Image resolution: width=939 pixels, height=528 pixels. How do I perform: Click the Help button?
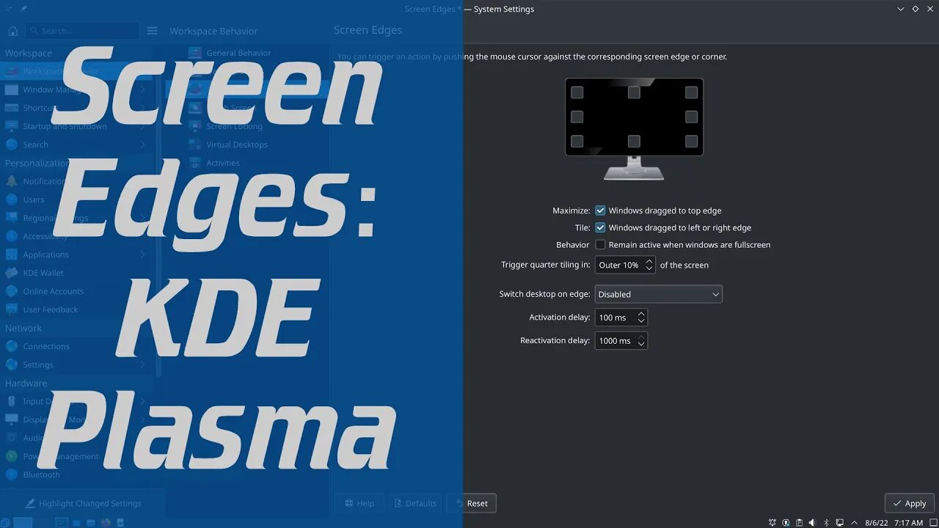pos(358,503)
